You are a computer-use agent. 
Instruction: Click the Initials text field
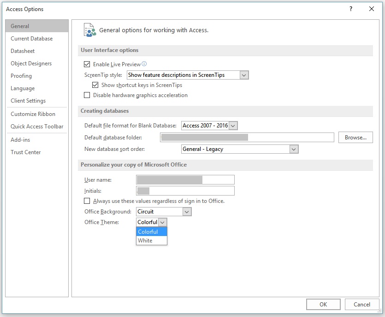pyautogui.click(x=185, y=191)
